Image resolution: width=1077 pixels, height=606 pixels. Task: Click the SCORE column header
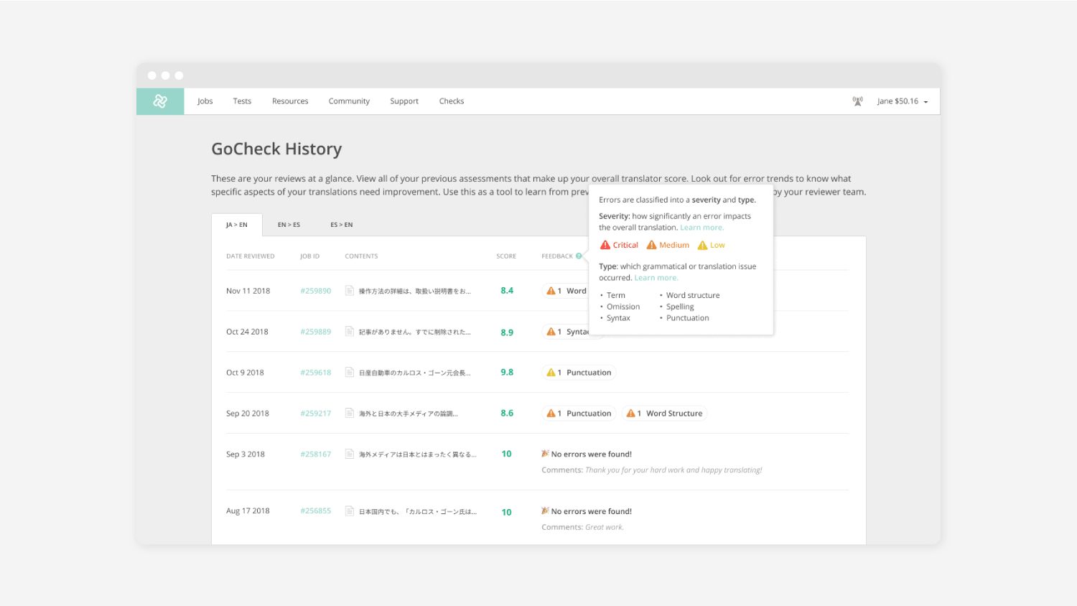pos(506,256)
